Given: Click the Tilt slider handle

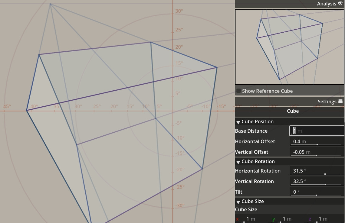Looking at the screenshot, I should click(316, 195).
